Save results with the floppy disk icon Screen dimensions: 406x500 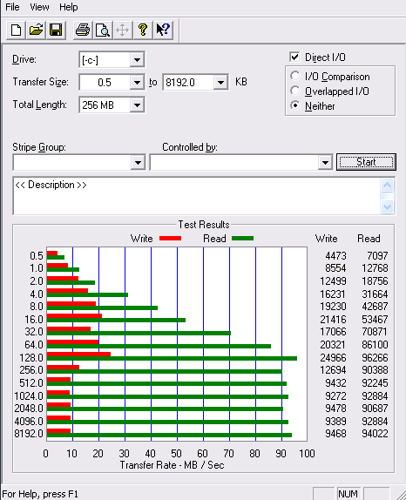pyautogui.click(x=56, y=30)
